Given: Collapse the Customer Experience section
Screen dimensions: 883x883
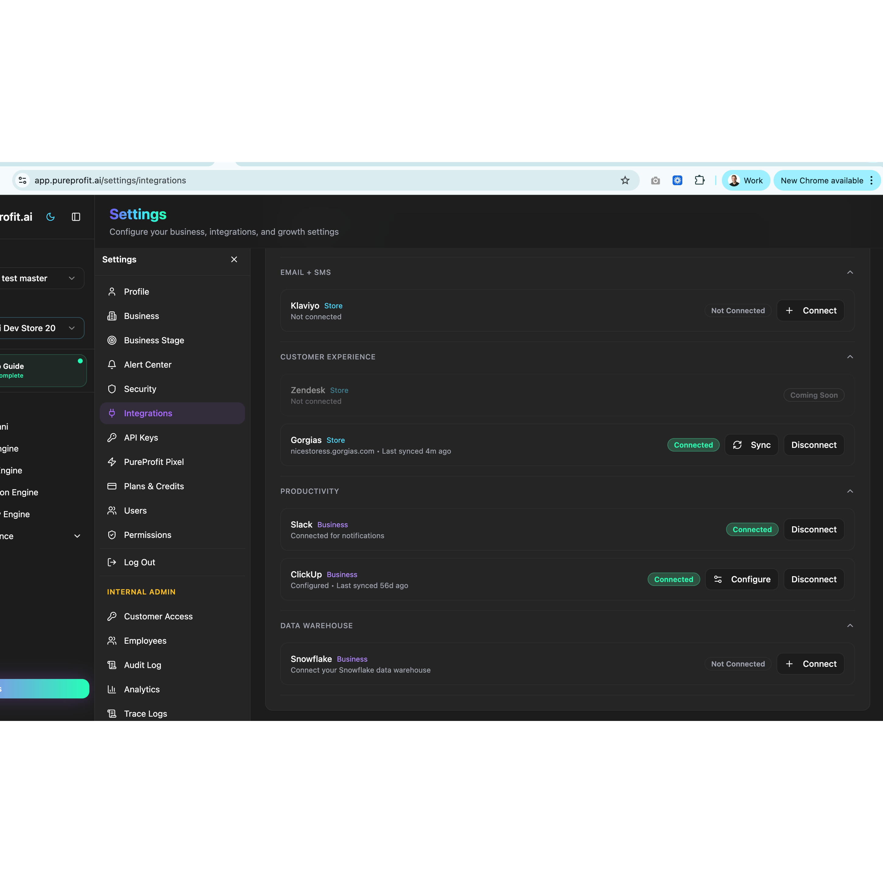Looking at the screenshot, I should 850,357.
